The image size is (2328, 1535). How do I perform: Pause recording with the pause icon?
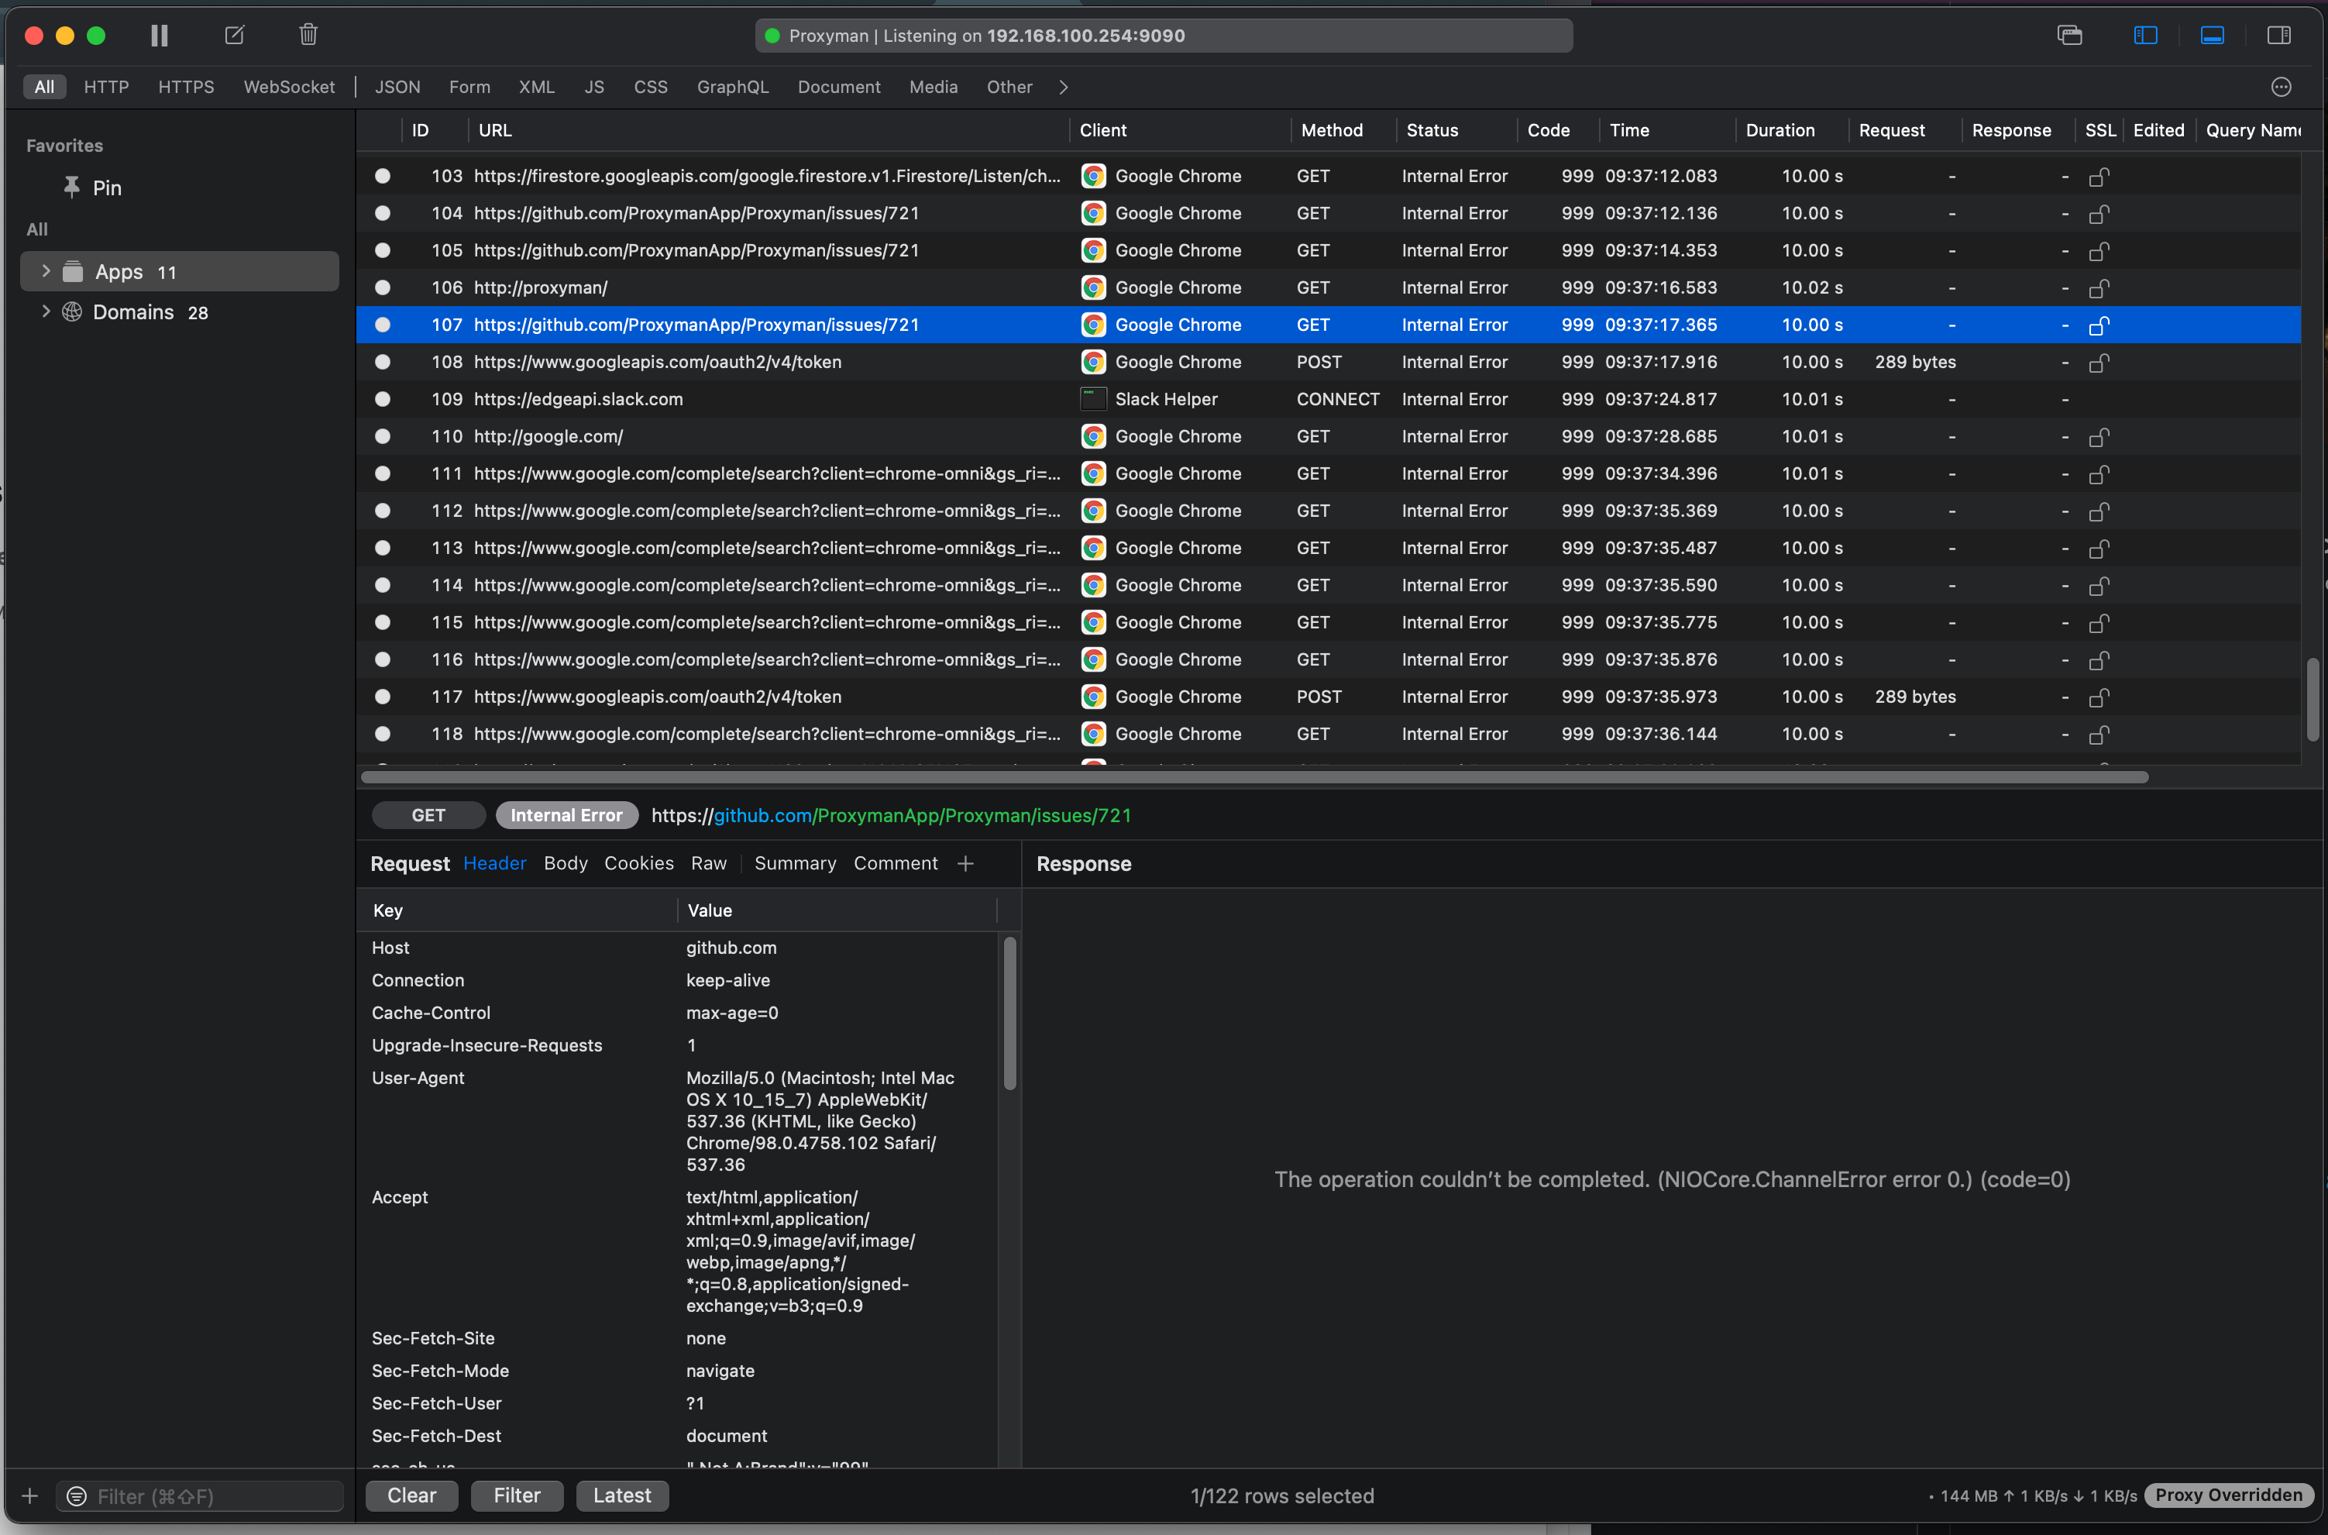click(159, 35)
